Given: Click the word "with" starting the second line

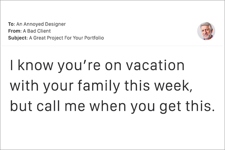Looking at the screenshot, I should pos(24,86).
